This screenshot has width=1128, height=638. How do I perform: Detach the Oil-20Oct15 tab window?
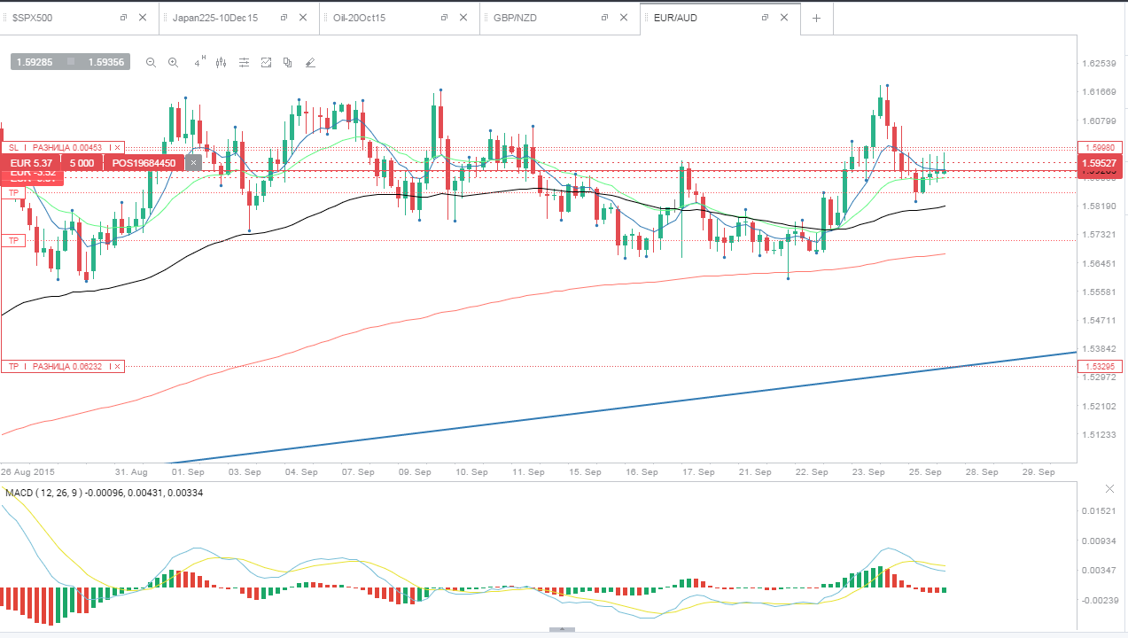[x=443, y=18]
